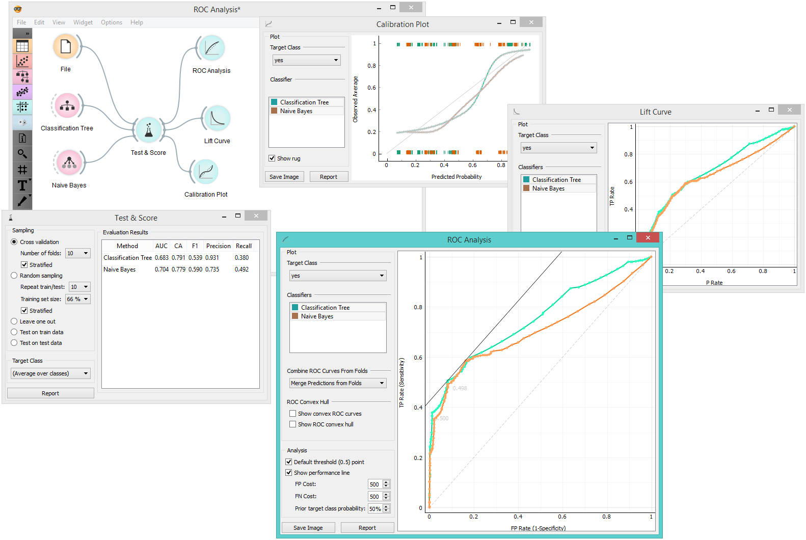Viewport: 806px width, 540px height.
Task: Select the Lift Curve widget node
Action: click(x=217, y=118)
